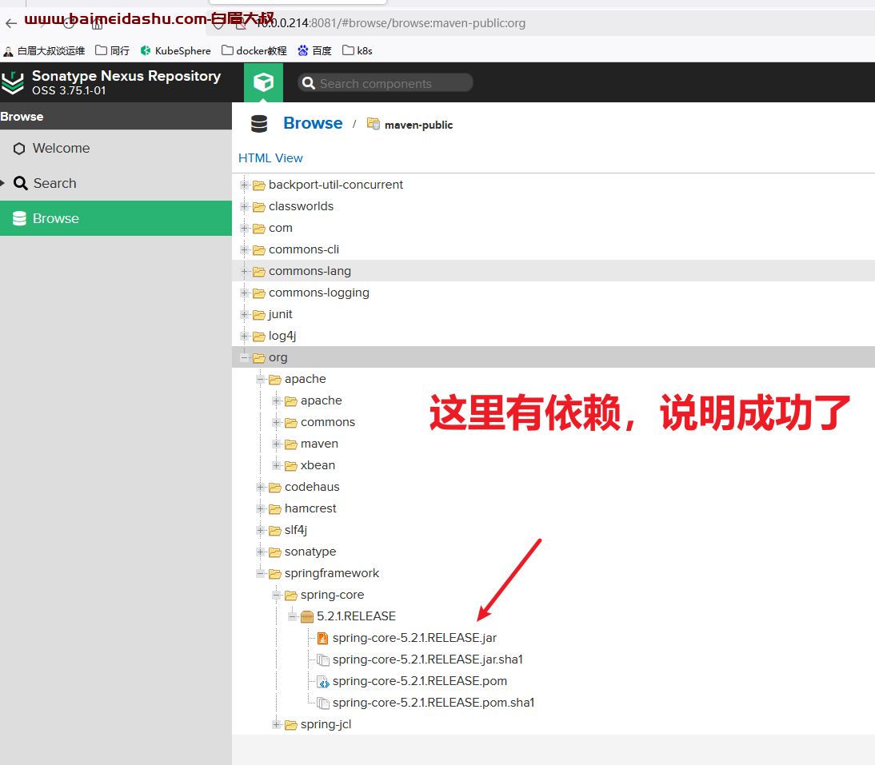Click the Browse breadcrumb link
This screenshot has width=875, height=765.
point(313,123)
